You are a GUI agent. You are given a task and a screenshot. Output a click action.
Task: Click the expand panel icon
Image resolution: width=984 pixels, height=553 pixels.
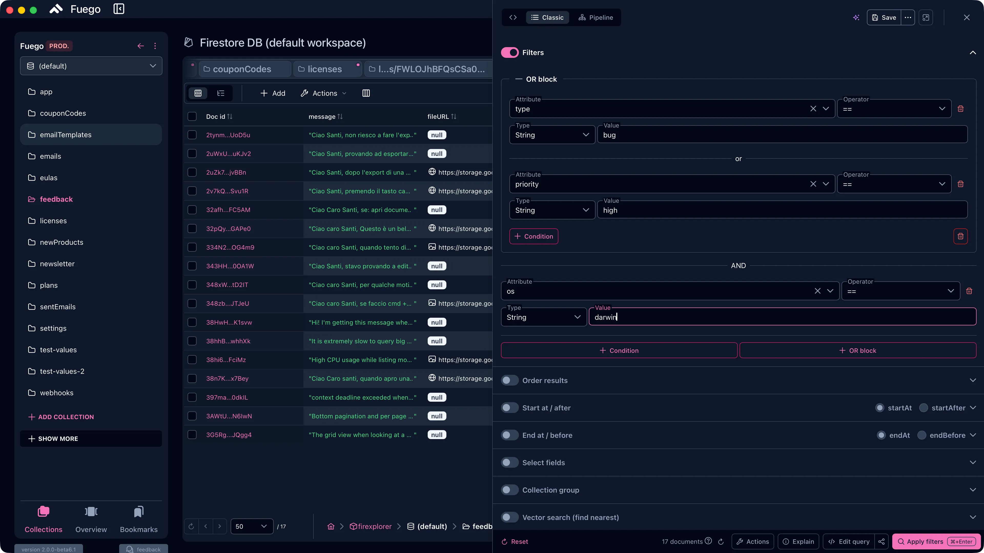point(926,18)
